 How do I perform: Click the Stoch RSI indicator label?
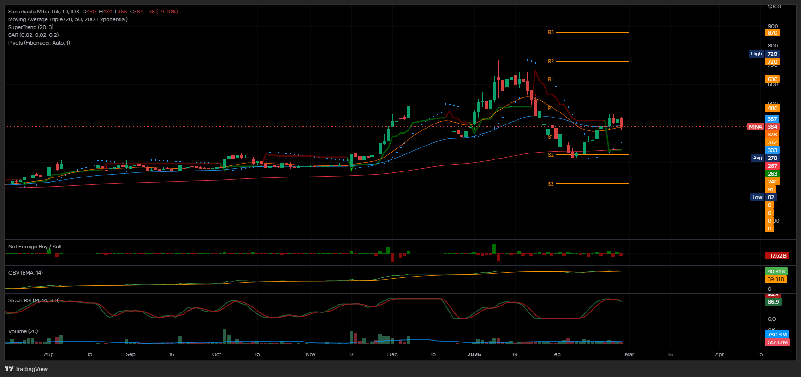[34, 300]
